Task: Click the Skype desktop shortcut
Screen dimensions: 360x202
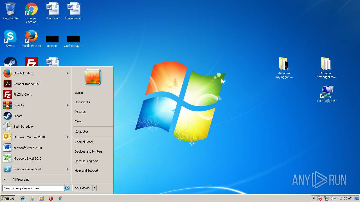Action: pyautogui.click(x=10, y=39)
